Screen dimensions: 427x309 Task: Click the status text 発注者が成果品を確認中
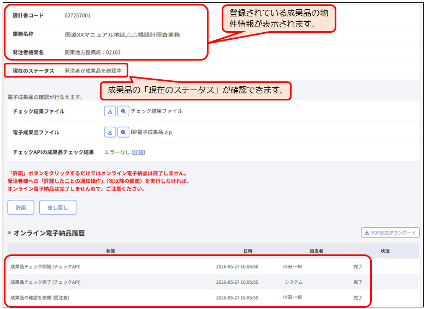point(93,71)
